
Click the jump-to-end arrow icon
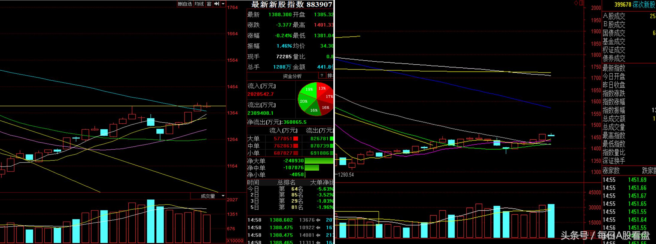tap(217, 4)
